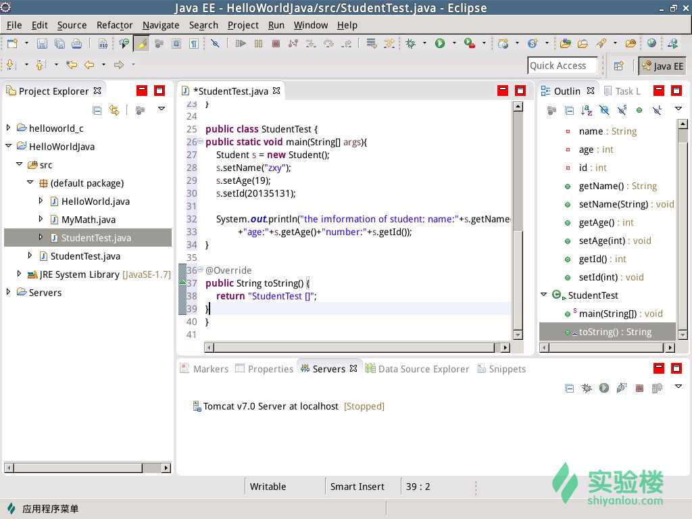Select getAge() method in Outline
The image size is (692, 519).
coord(599,222)
